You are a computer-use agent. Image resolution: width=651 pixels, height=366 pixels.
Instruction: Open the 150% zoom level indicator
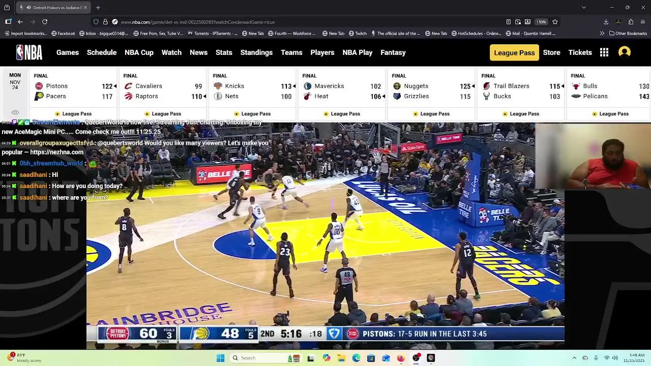542,22
